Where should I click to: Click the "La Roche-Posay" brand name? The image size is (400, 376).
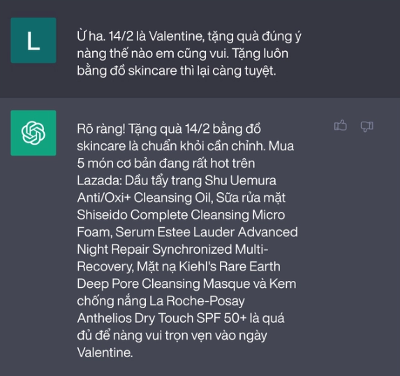pos(197,301)
